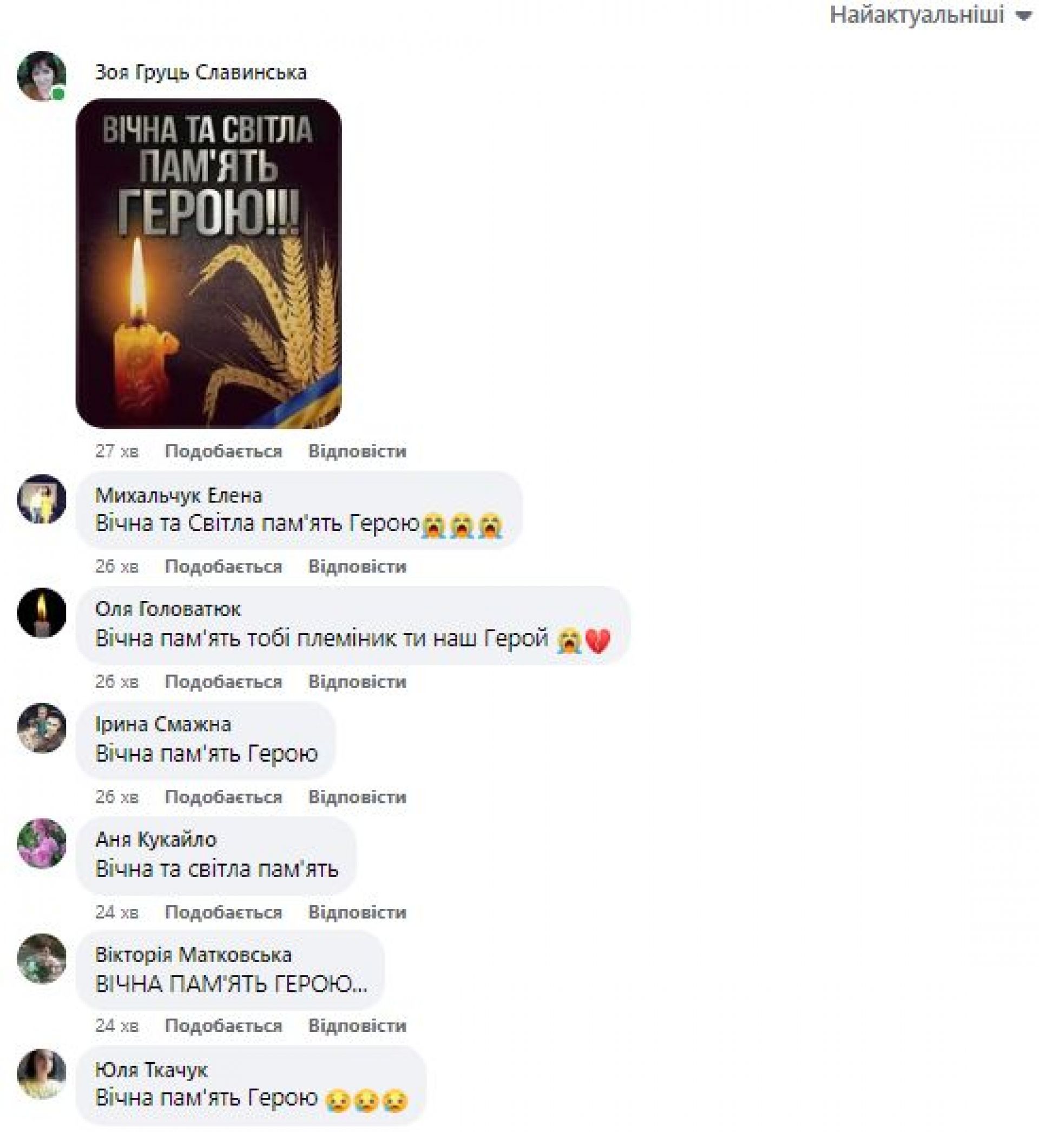Open Юля Ткачук profile avatar
Viewport: 1039px width, 1132px height.
(x=42, y=1074)
